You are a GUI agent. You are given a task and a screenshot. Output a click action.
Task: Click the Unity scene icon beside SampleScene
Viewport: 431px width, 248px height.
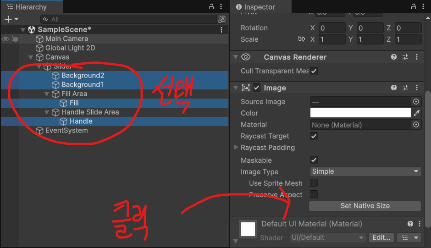pyautogui.click(x=32, y=29)
